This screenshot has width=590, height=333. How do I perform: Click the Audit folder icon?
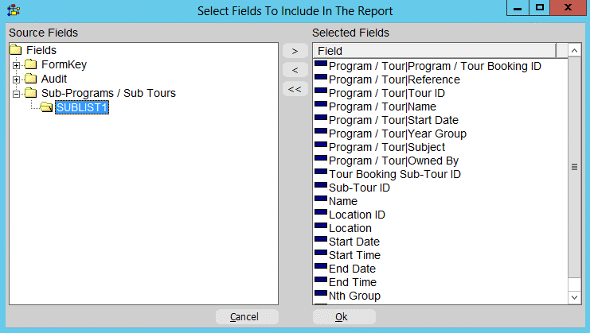pyautogui.click(x=31, y=79)
